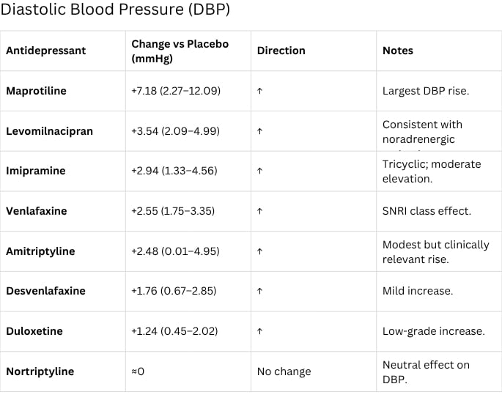Select the Tricyclic; moderate elevation note
Image resolution: width=502 pixels, height=403 pixels.
(x=432, y=171)
